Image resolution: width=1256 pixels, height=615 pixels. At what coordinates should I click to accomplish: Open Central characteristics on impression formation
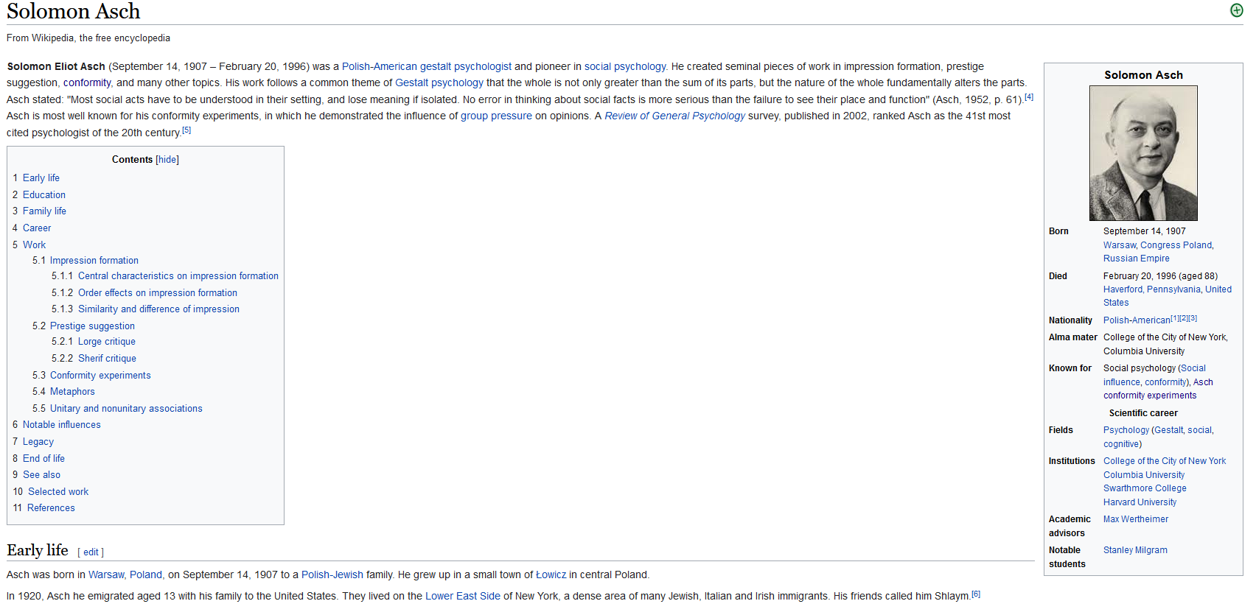pos(178,276)
